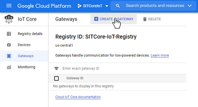Image resolution: width=198 pixels, height=107 pixels.
Task: Click the Delete button
Action: point(152,19)
